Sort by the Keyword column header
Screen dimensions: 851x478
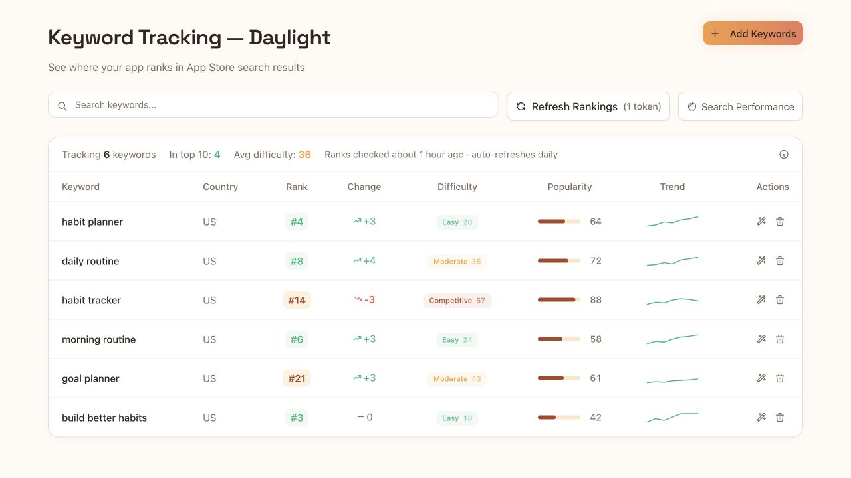coord(80,187)
